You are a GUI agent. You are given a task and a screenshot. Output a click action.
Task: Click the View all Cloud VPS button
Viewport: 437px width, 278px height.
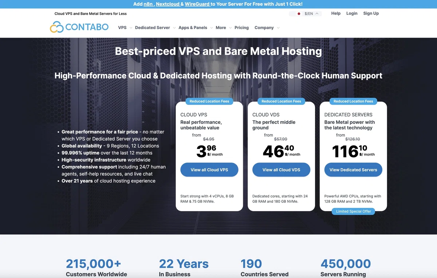click(209, 170)
